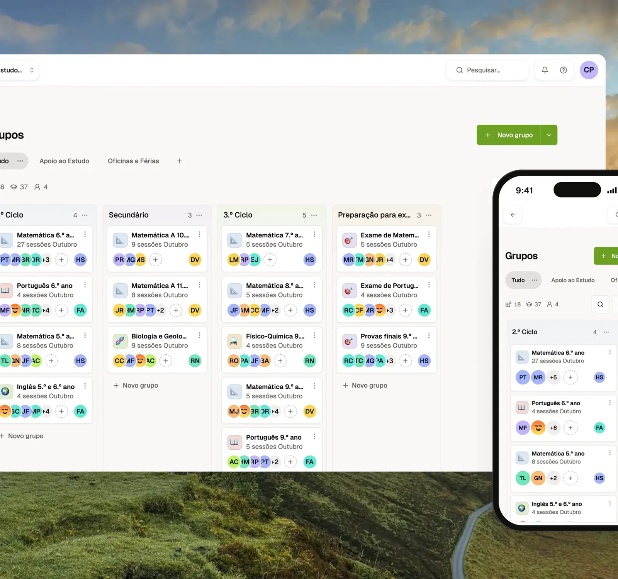Click the Pesquisar search field
This screenshot has height=579, width=618.
[487, 70]
